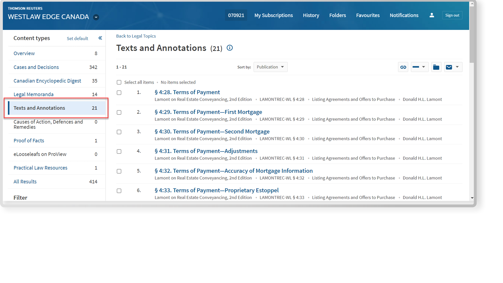The width and height of the screenshot is (503, 283).
Task: Click Set default for content types
Action: [x=77, y=38]
